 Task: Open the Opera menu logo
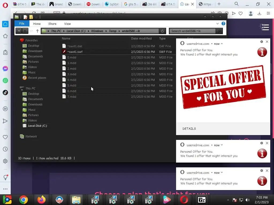[5, 5]
